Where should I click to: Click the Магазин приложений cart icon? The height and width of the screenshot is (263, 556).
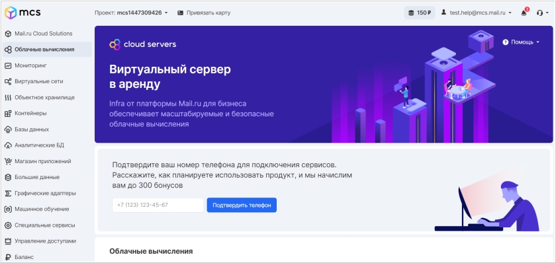[8, 161]
